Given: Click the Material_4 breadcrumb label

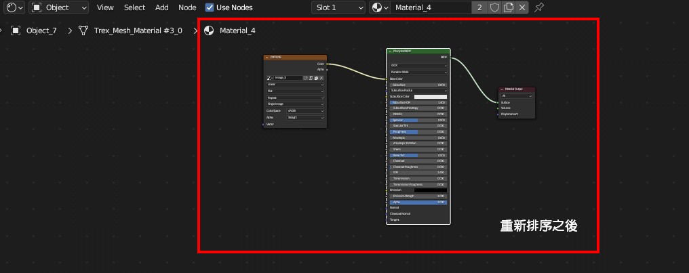Looking at the screenshot, I should [x=237, y=30].
